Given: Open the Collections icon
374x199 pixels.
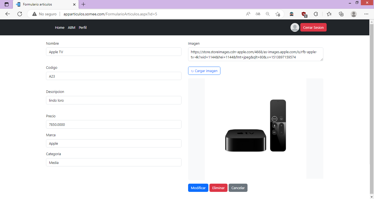Looking at the screenshot, I should (x=341, y=14).
